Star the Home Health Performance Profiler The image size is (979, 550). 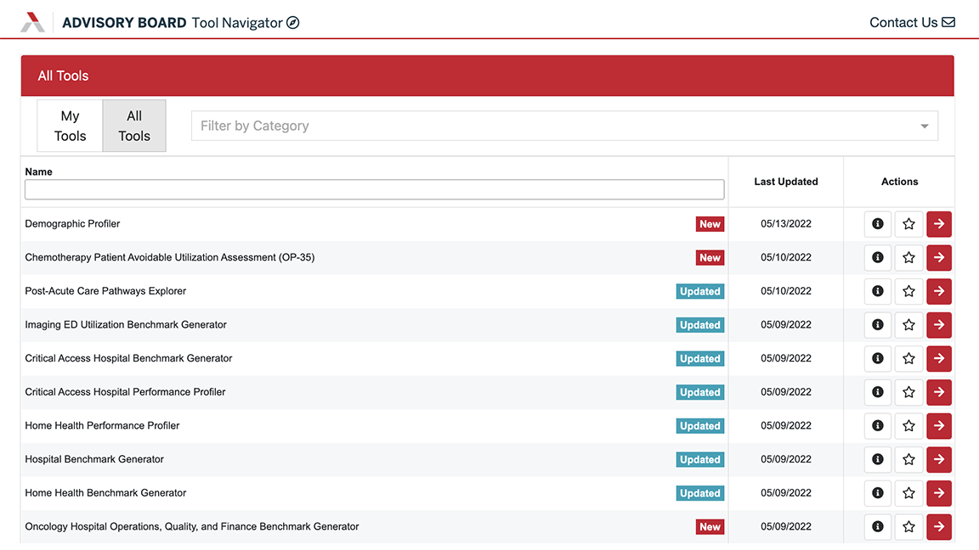point(908,426)
